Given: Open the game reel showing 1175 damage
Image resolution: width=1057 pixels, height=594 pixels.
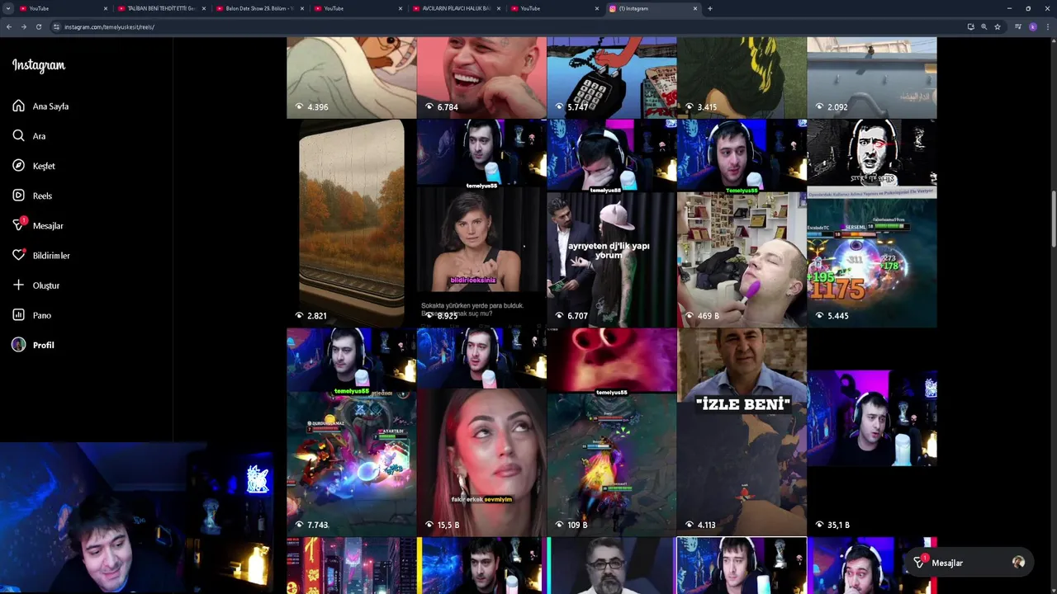Looking at the screenshot, I should 872,223.
